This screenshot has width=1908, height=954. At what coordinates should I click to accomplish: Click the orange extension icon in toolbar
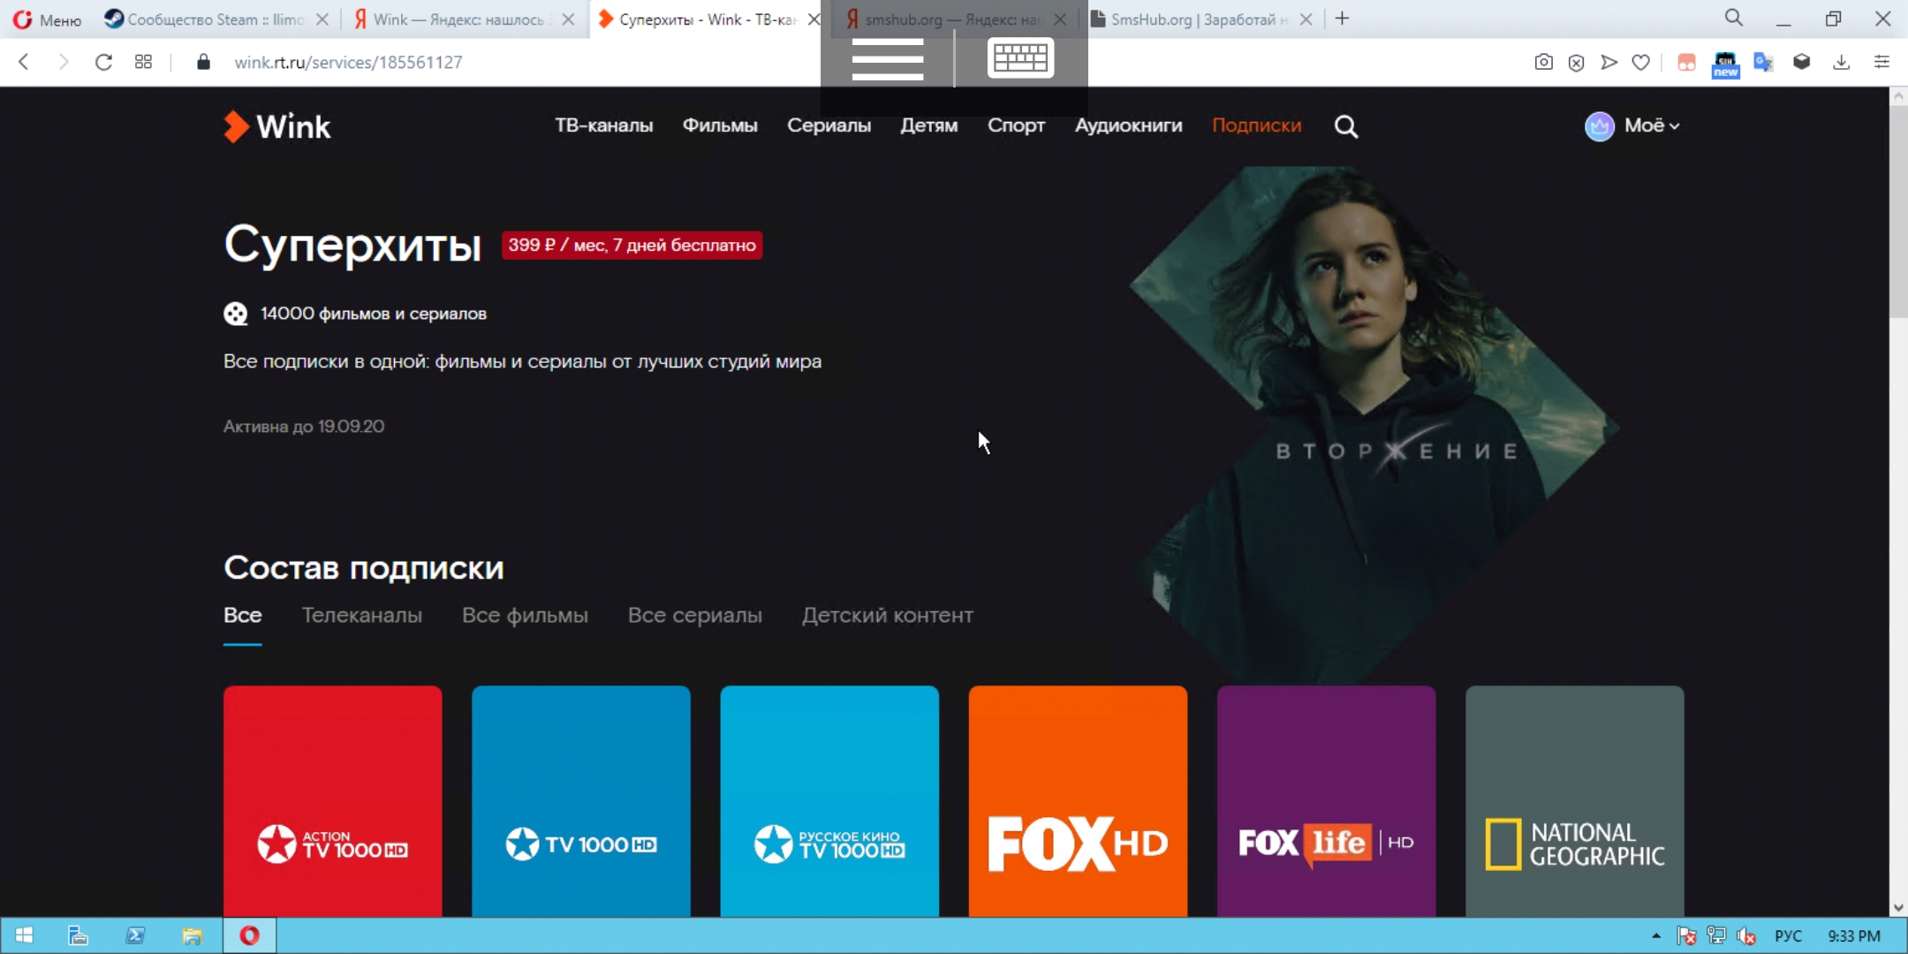coord(1686,62)
